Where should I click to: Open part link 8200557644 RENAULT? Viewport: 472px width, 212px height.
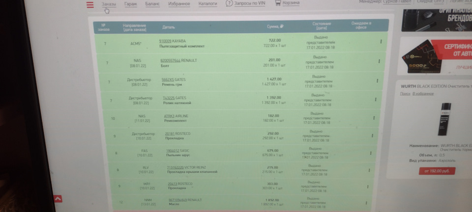pos(171,60)
